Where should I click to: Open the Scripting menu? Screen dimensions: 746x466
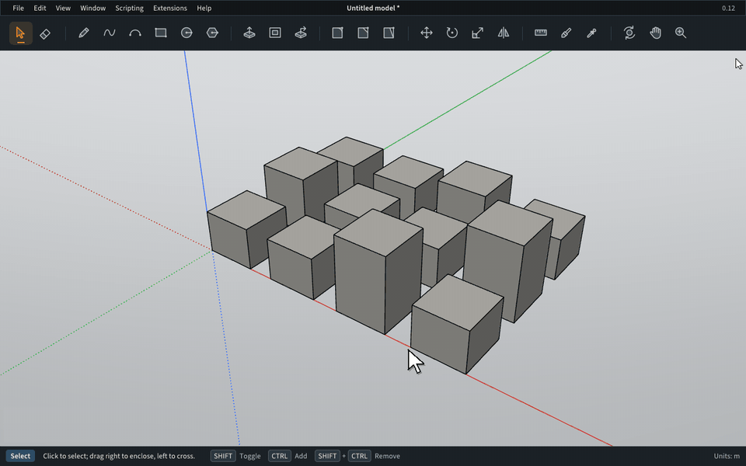130,8
